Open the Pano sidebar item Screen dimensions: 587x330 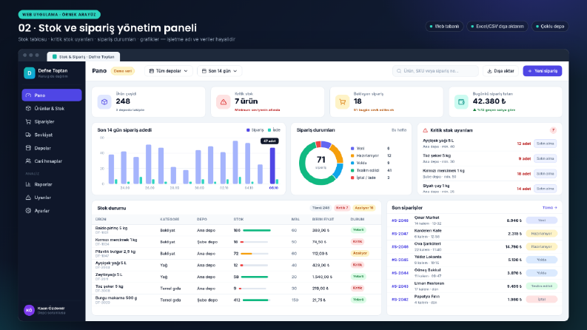tap(52, 95)
